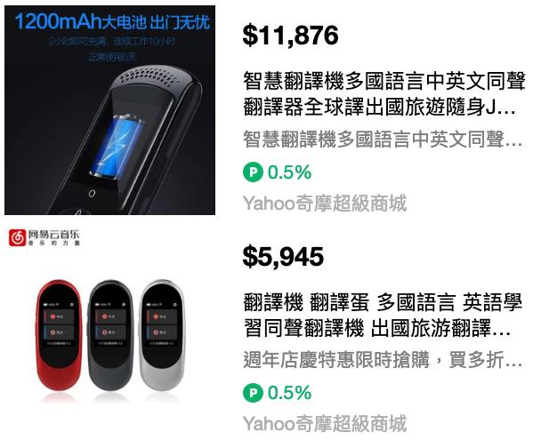Image resolution: width=549 pixels, height=440 pixels.
Task: Click the 0.5% reward text of second item
Action: click(x=289, y=393)
